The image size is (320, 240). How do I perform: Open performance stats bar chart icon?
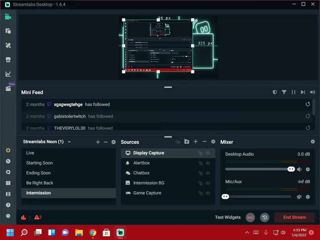click(23, 217)
